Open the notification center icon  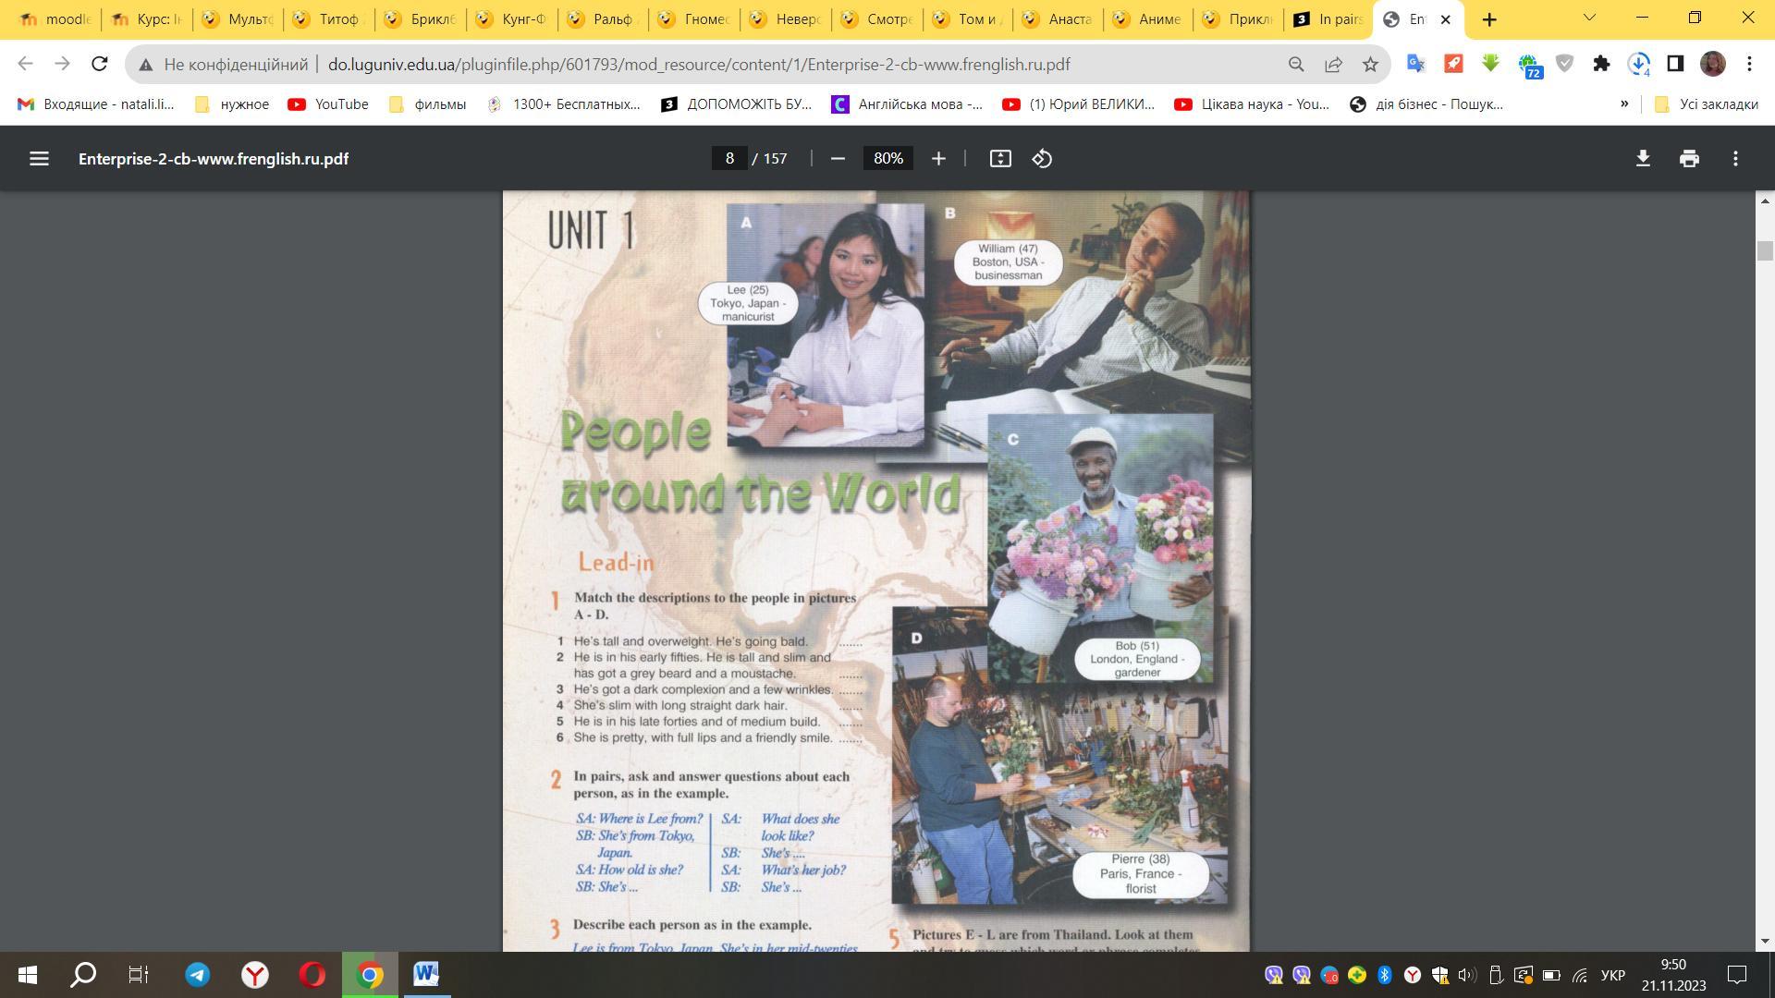click(1737, 975)
